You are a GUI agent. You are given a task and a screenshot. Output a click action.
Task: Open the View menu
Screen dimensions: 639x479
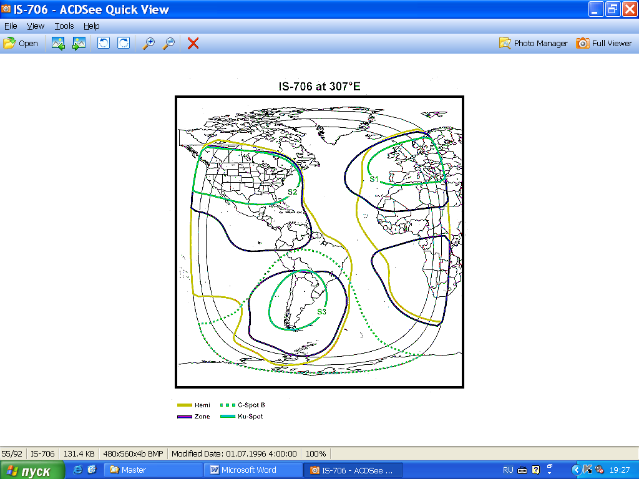click(36, 26)
